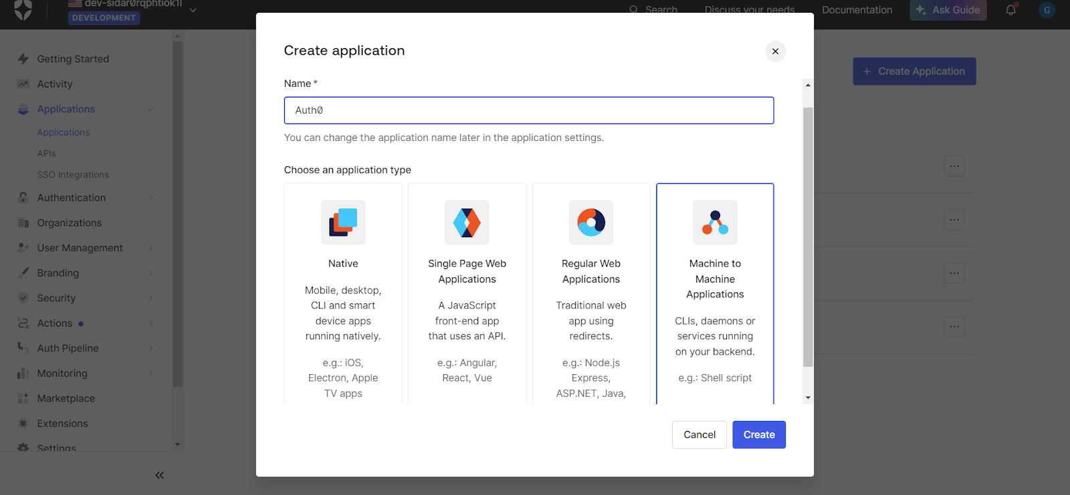Screen dimensions: 1070x495
Task: Click the Auth0 shield logo
Action: (23, 10)
